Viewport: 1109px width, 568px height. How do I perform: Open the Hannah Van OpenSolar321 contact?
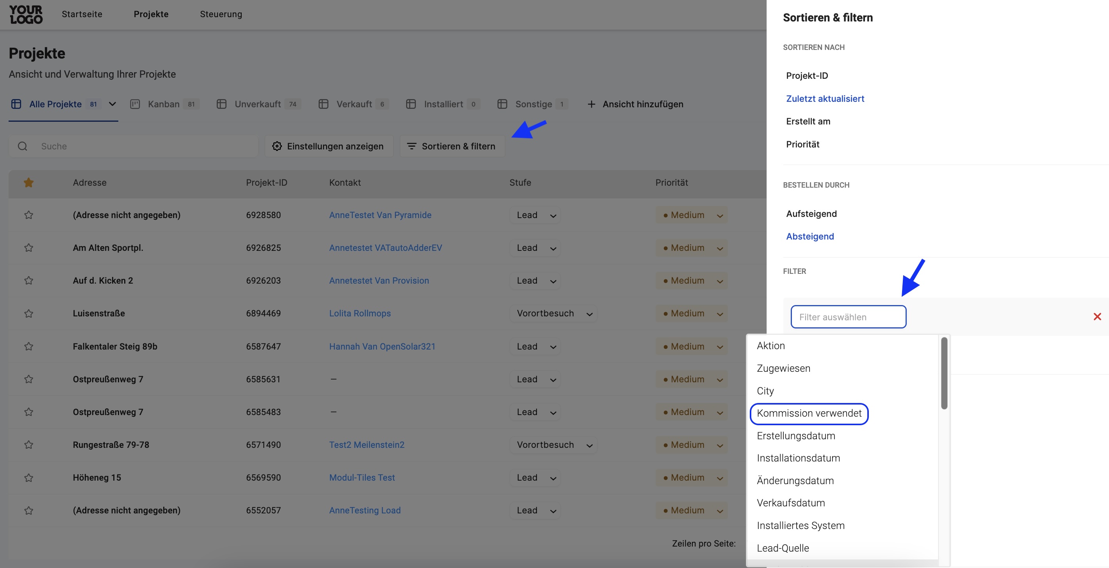[x=382, y=346]
